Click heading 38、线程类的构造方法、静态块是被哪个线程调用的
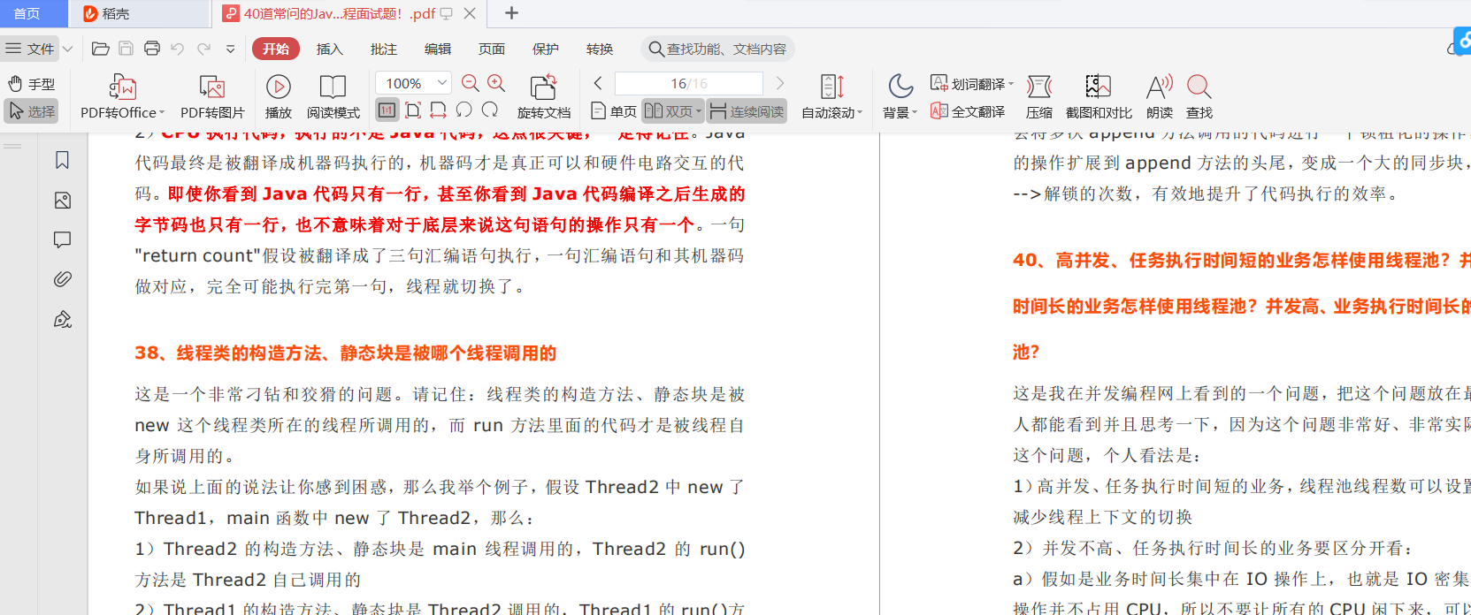The height and width of the screenshot is (615, 1471). pos(345,353)
